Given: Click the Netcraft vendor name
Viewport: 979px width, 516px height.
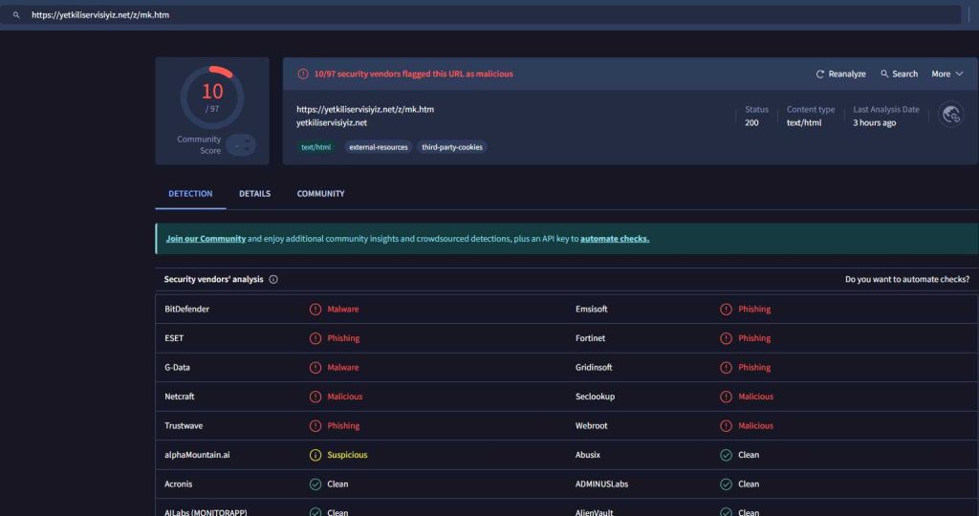Looking at the screenshot, I should (180, 397).
